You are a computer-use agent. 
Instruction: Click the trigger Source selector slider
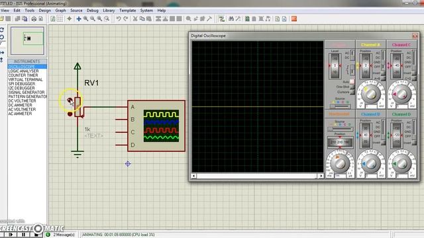340,106
